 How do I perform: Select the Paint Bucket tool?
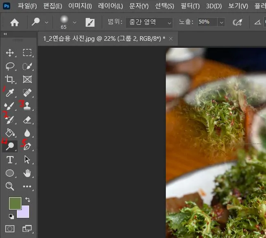10,133
